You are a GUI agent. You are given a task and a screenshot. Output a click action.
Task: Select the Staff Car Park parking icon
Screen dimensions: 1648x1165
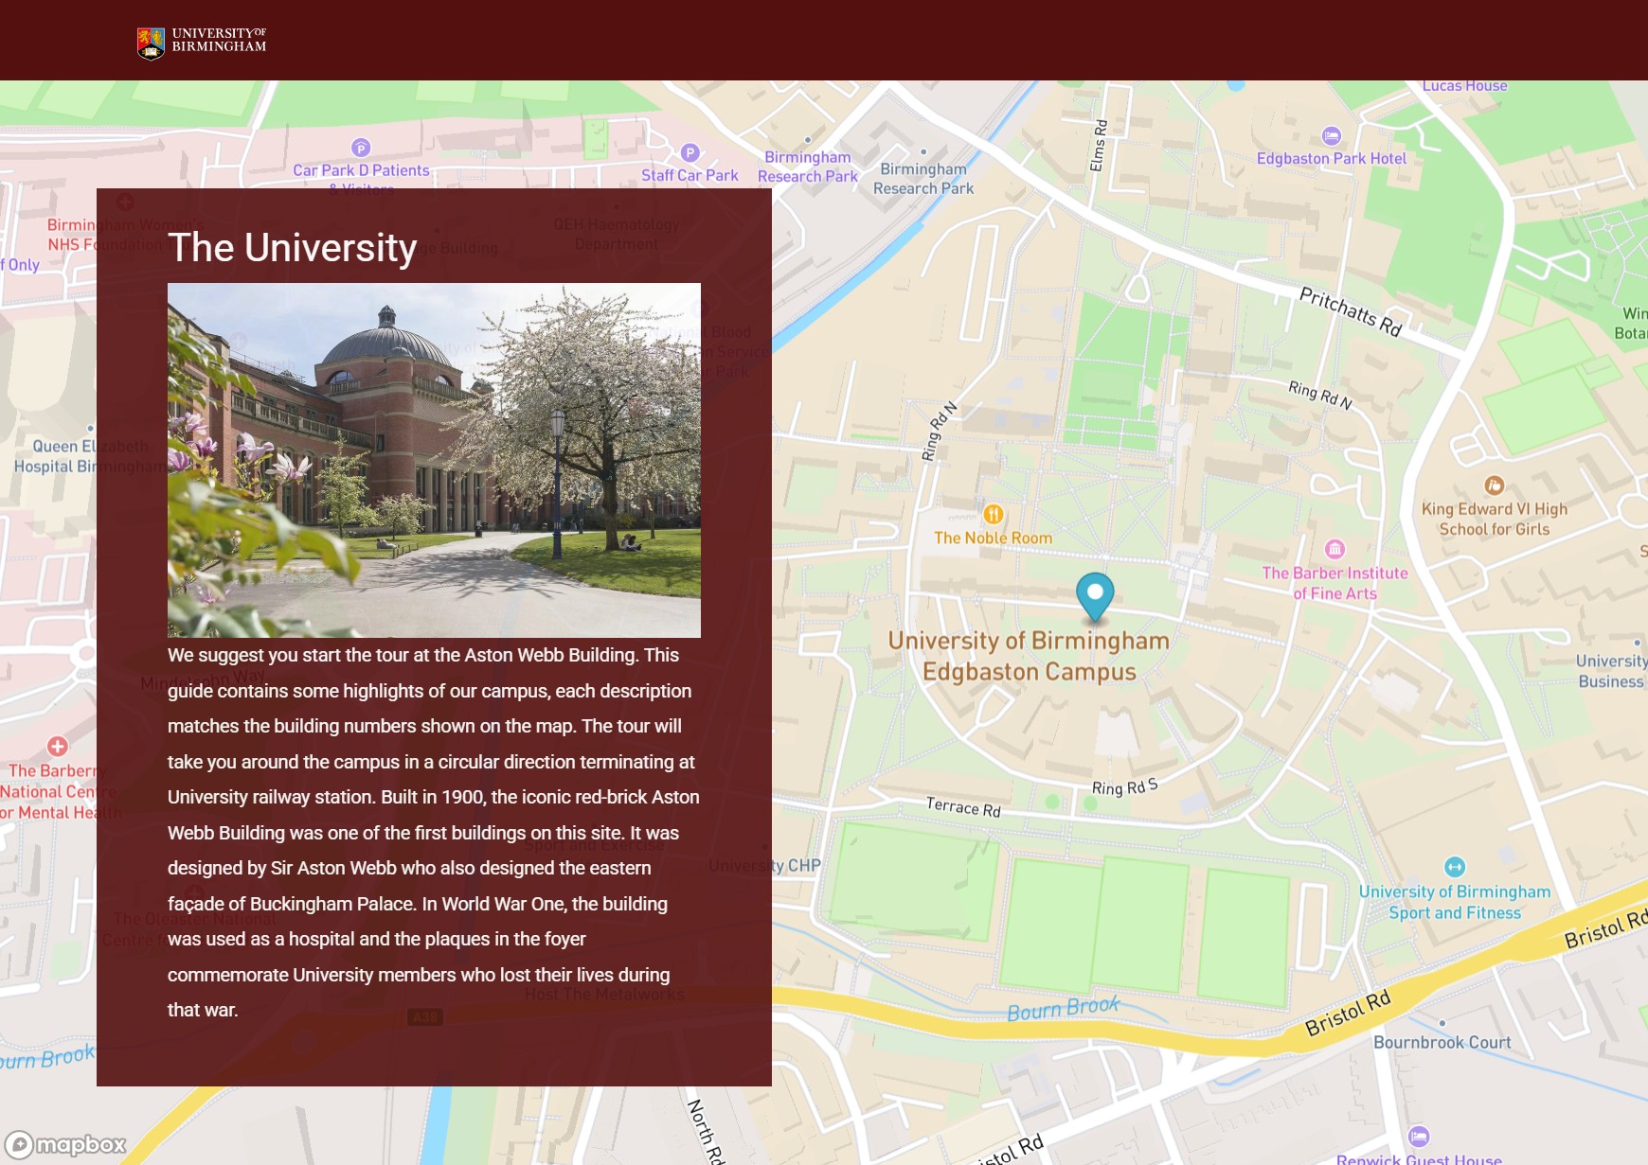pos(690,152)
